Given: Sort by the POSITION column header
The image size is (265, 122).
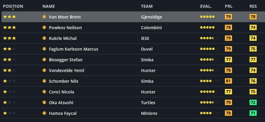Looking at the screenshot, I should (13, 6).
